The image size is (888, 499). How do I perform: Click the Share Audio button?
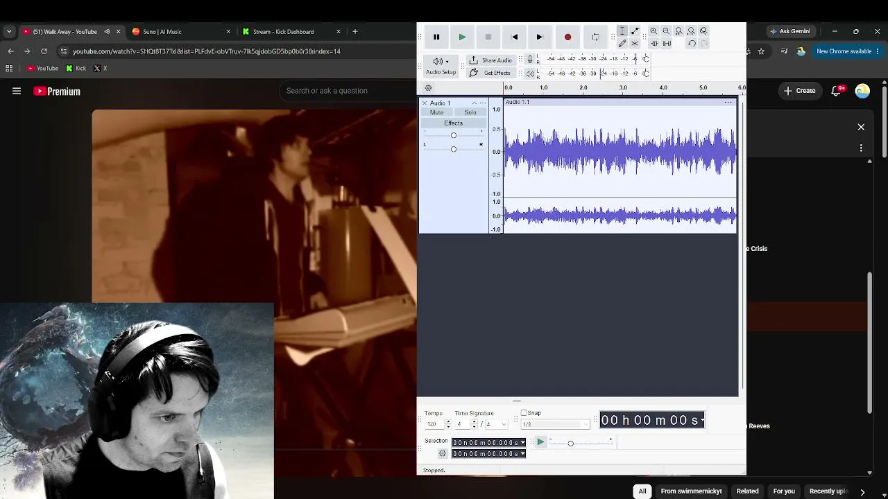490,60
